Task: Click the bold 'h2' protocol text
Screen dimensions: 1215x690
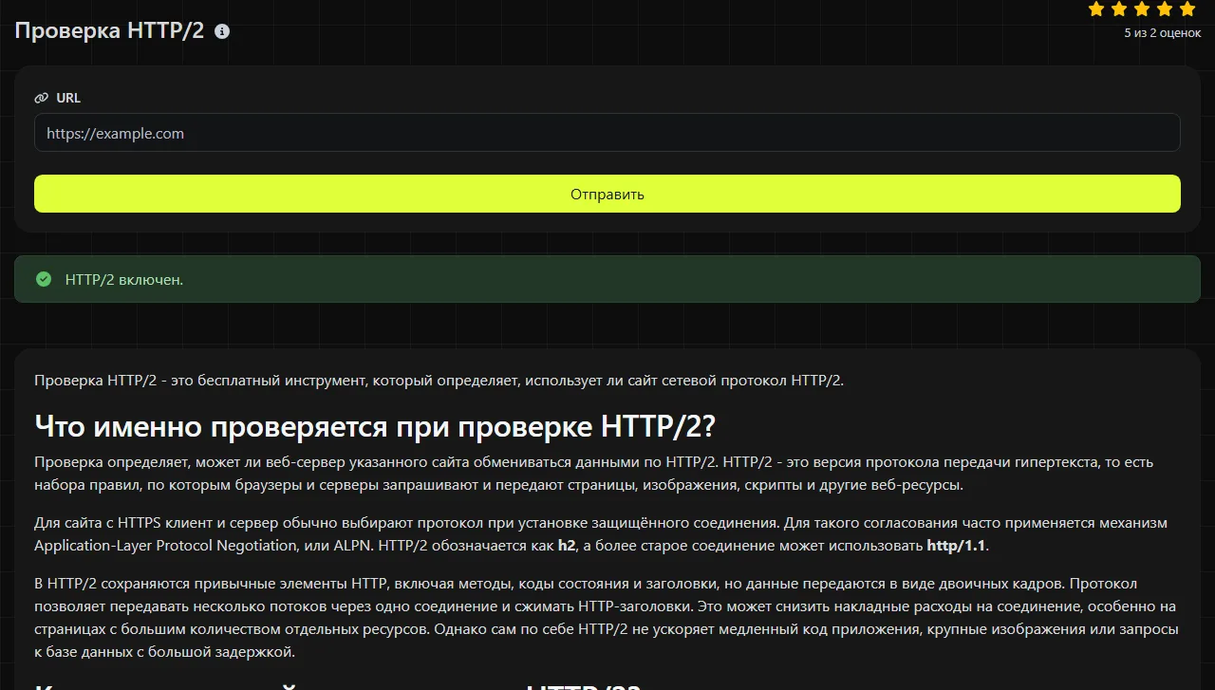Action: pos(567,546)
